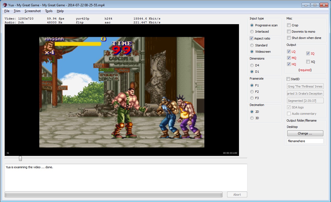Viewport: 331px width, 202px height.
Task: Open the Trim menu
Action: pos(17,11)
